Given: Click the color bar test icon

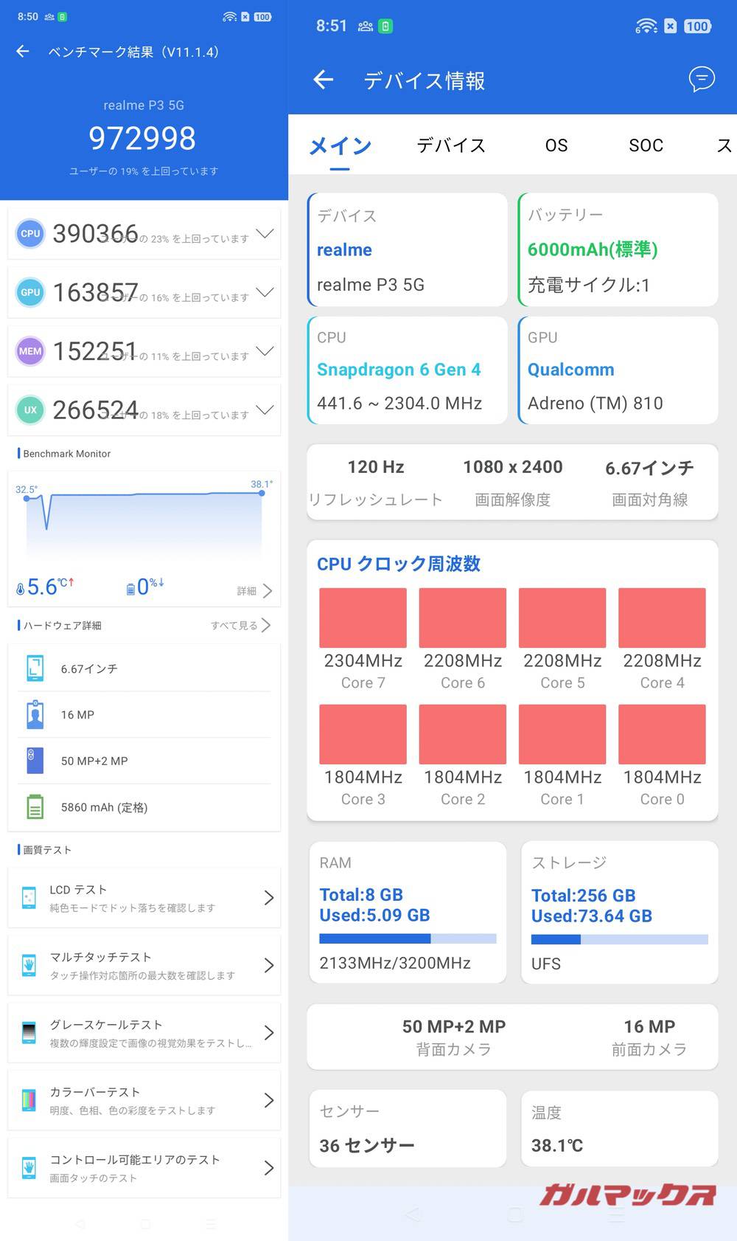Looking at the screenshot, I should pyautogui.click(x=29, y=1100).
